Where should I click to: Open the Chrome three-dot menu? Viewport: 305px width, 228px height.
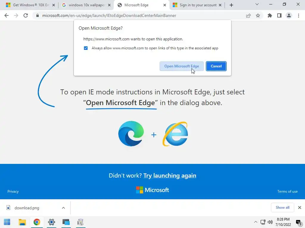tap(298, 15)
